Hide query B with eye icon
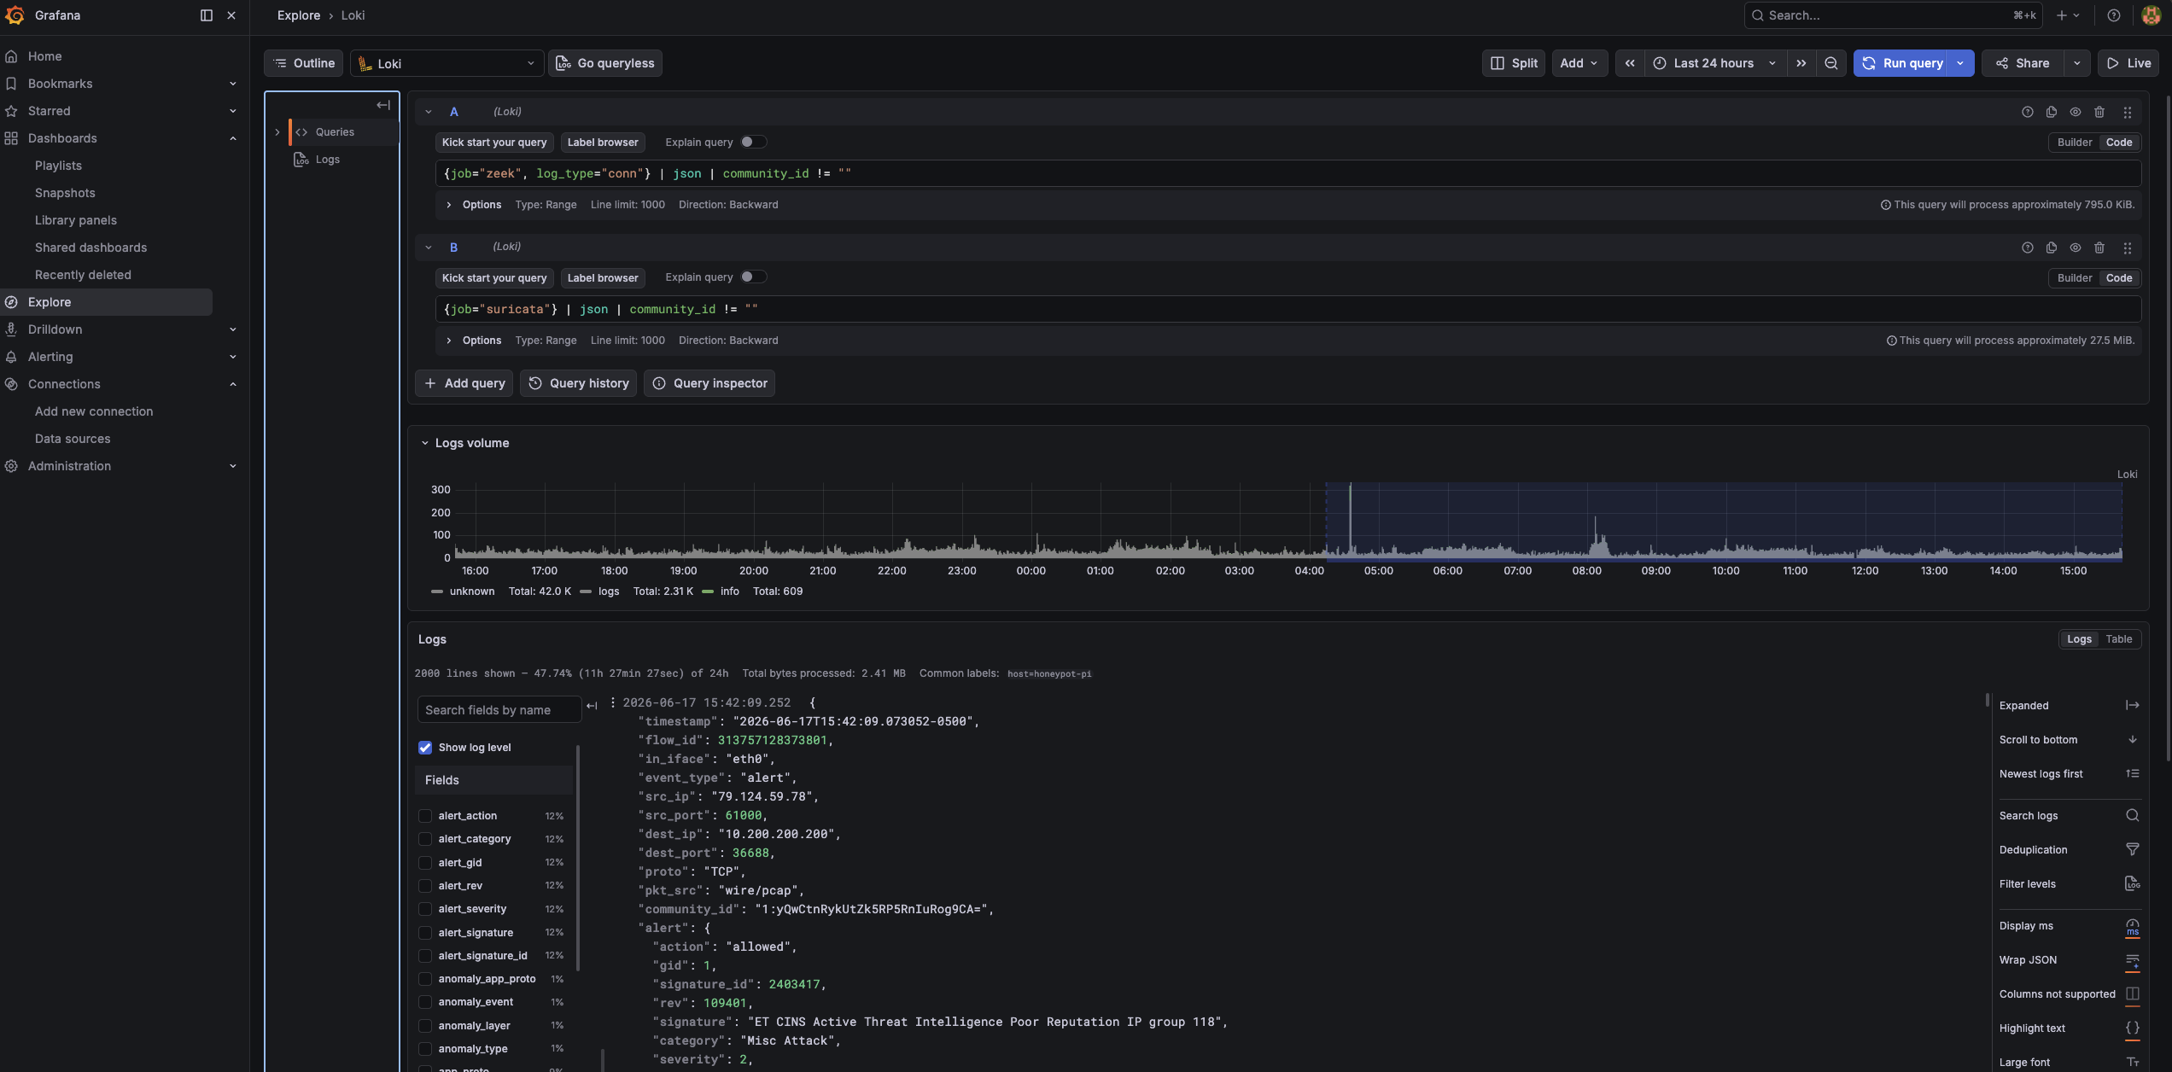This screenshot has height=1072, width=2172. click(2076, 248)
